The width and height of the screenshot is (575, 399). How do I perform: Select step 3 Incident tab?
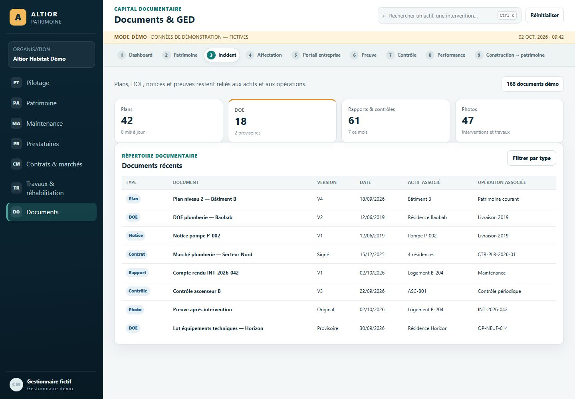(x=222, y=55)
